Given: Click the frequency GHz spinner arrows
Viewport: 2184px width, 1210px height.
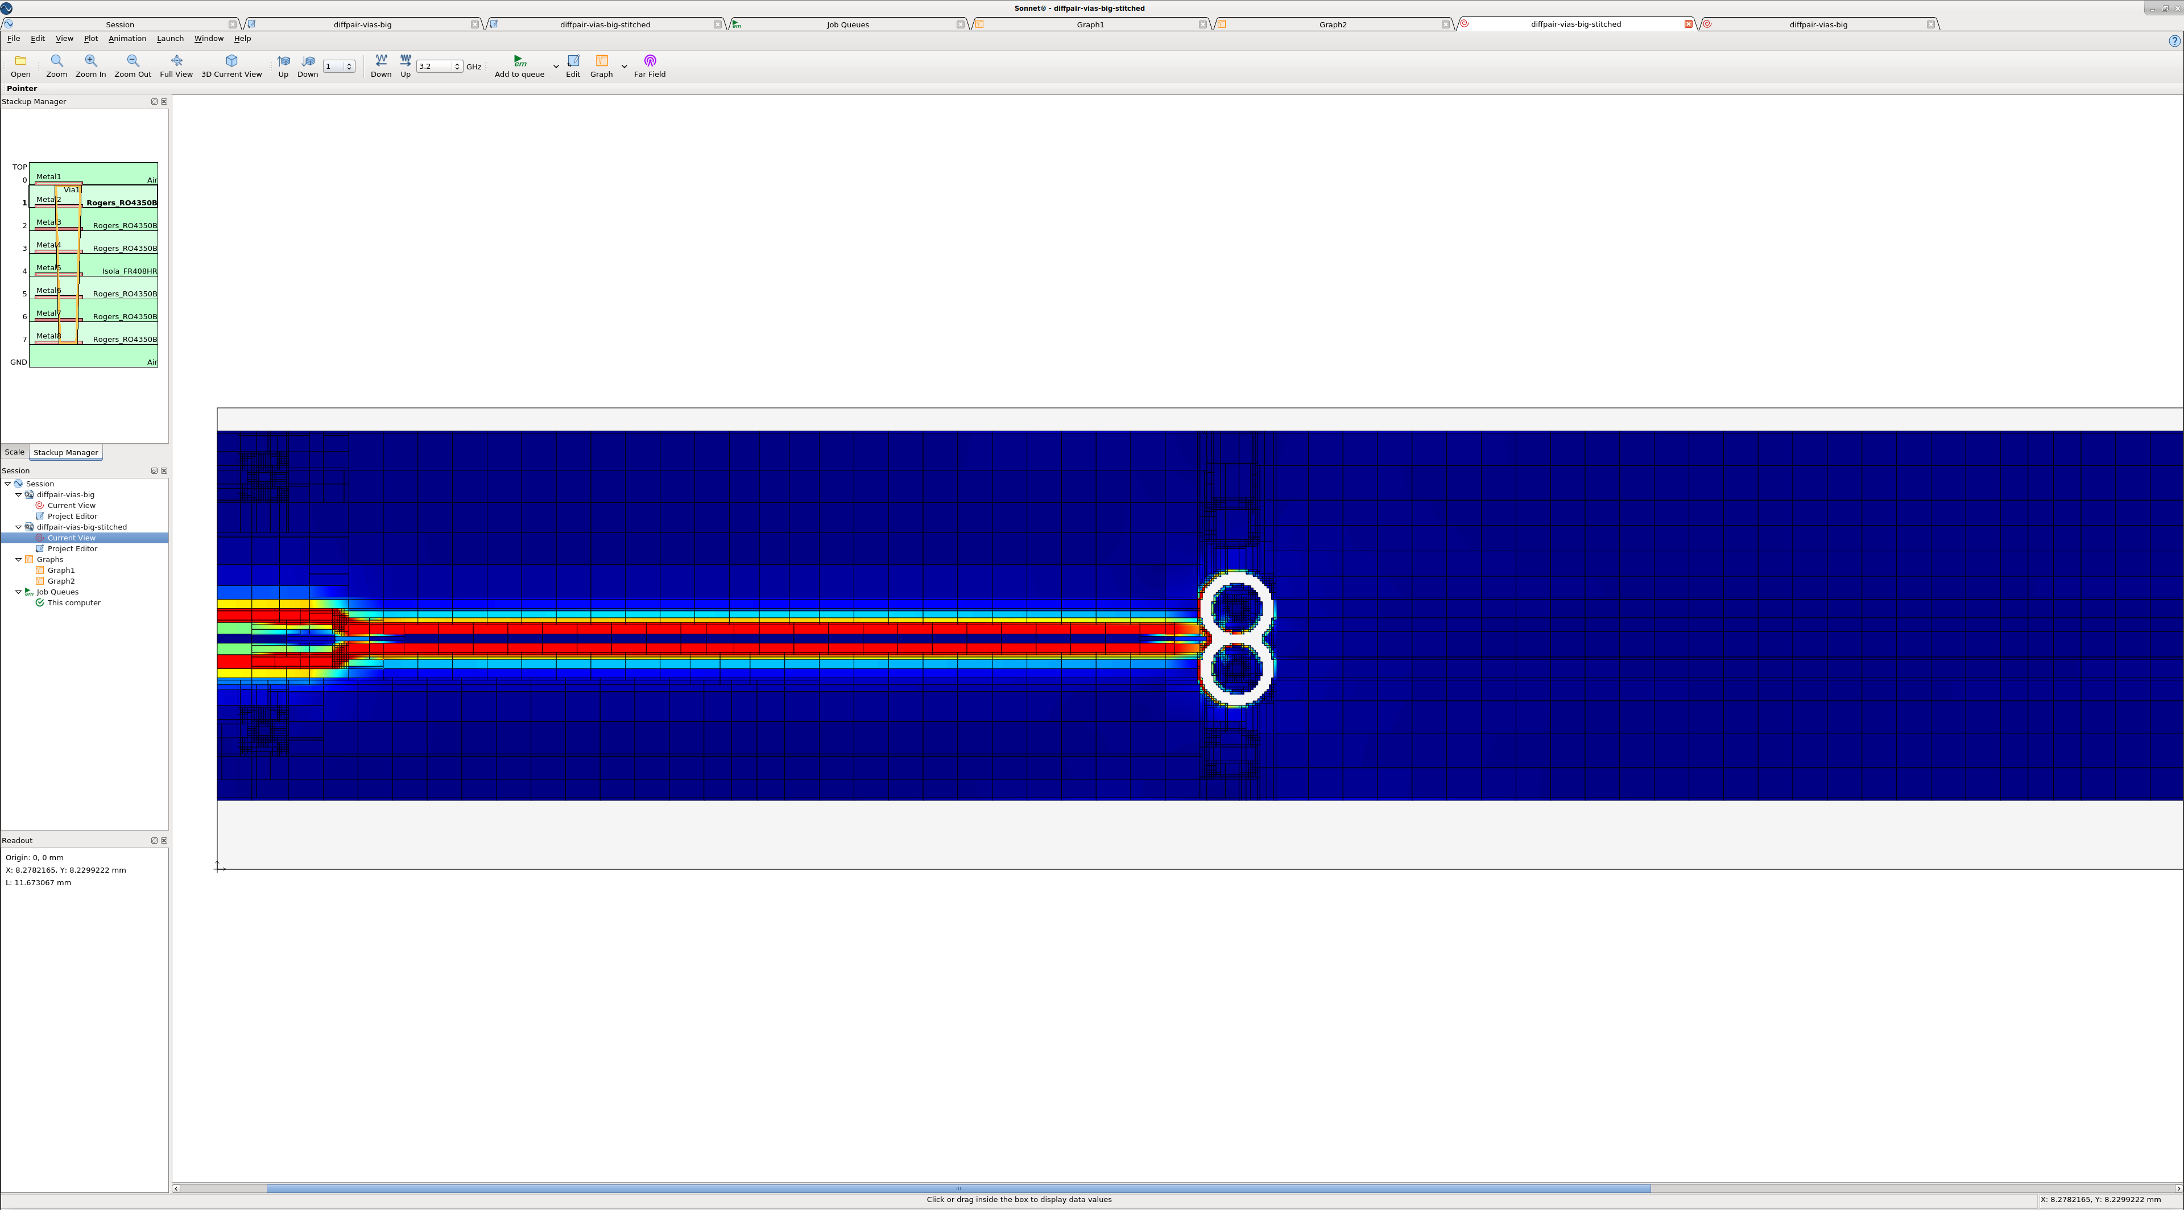Looking at the screenshot, I should tap(457, 66).
